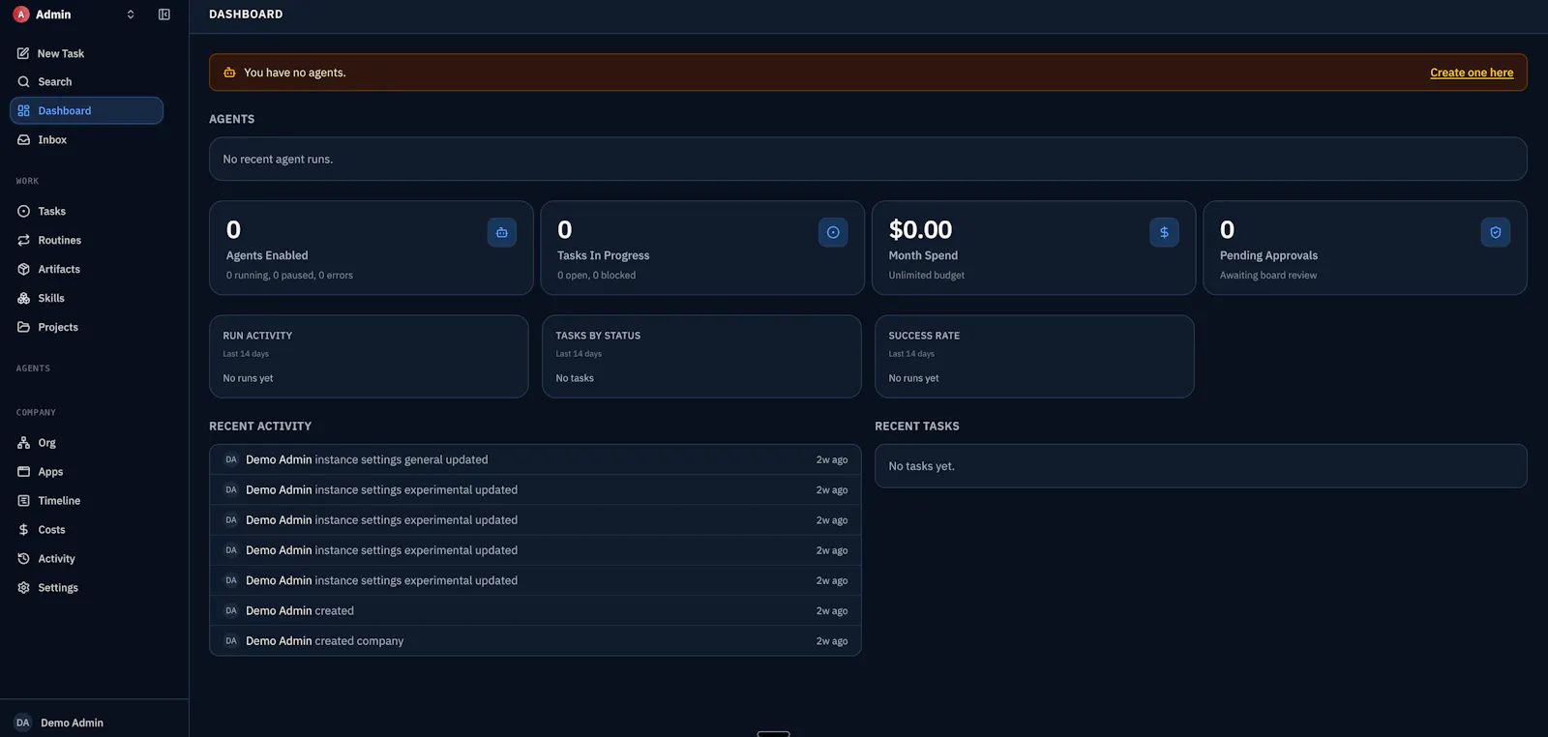Viewport: 1548px width, 737px height.
Task: Click the shield icon on Pending Approvals card
Action: point(1496,232)
